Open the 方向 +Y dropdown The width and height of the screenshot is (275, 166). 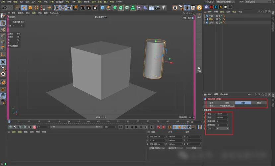pos(222,128)
